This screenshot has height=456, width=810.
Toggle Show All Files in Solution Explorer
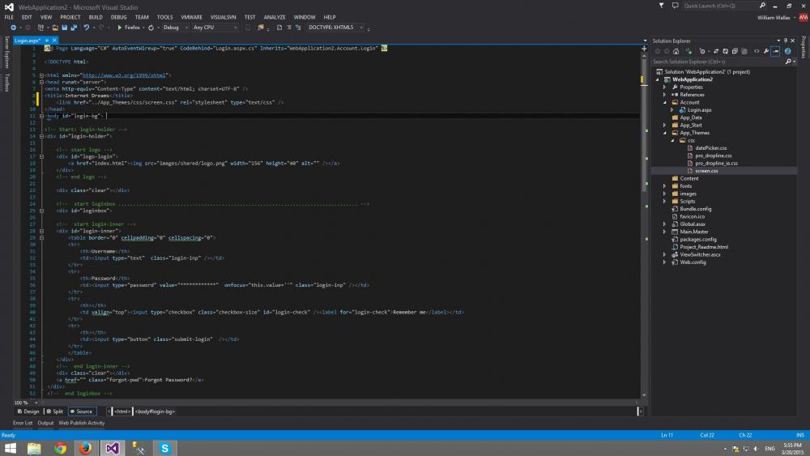[x=744, y=51]
